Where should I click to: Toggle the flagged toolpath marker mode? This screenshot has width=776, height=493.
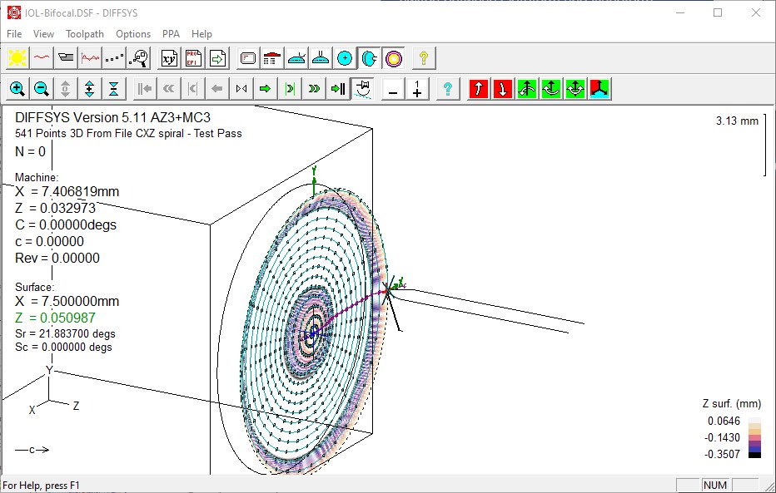pyautogui.click(x=361, y=88)
